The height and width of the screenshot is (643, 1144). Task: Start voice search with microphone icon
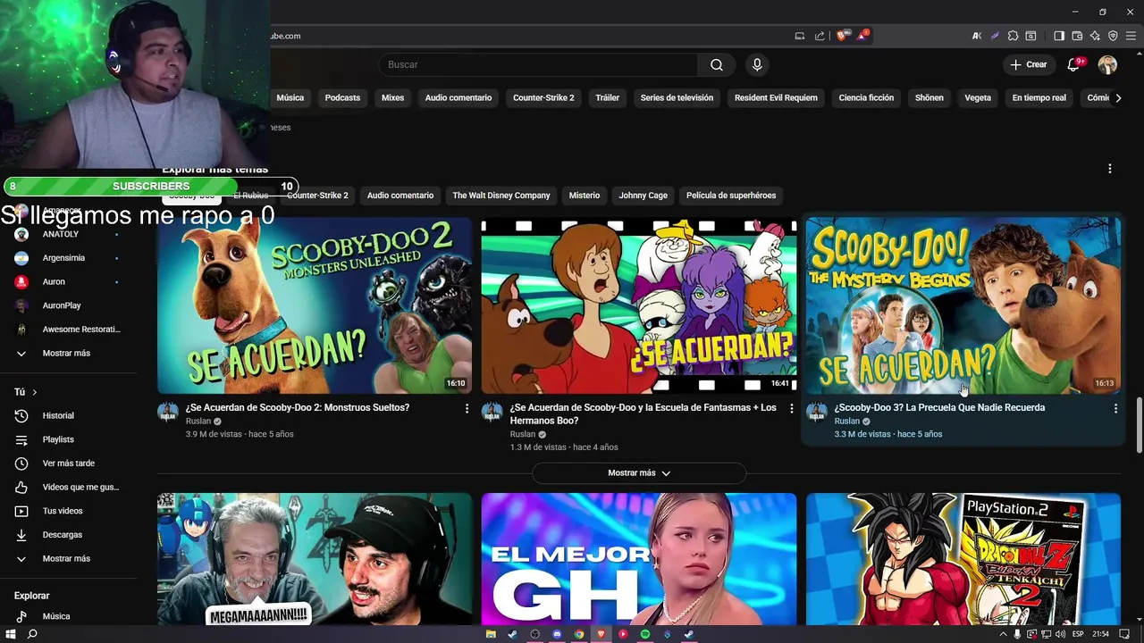(x=757, y=64)
